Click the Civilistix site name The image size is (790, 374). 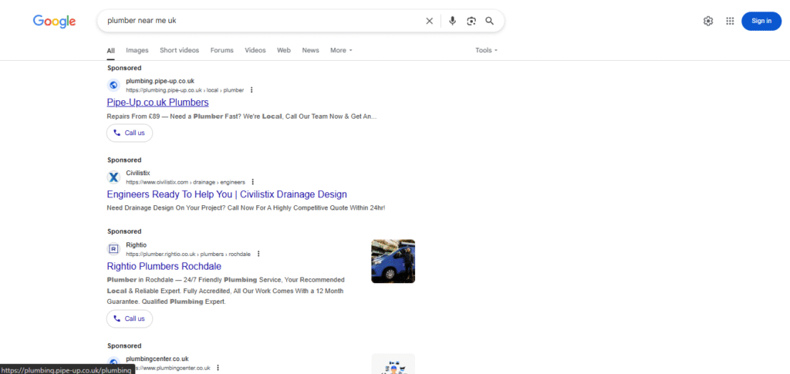pos(138,173)
